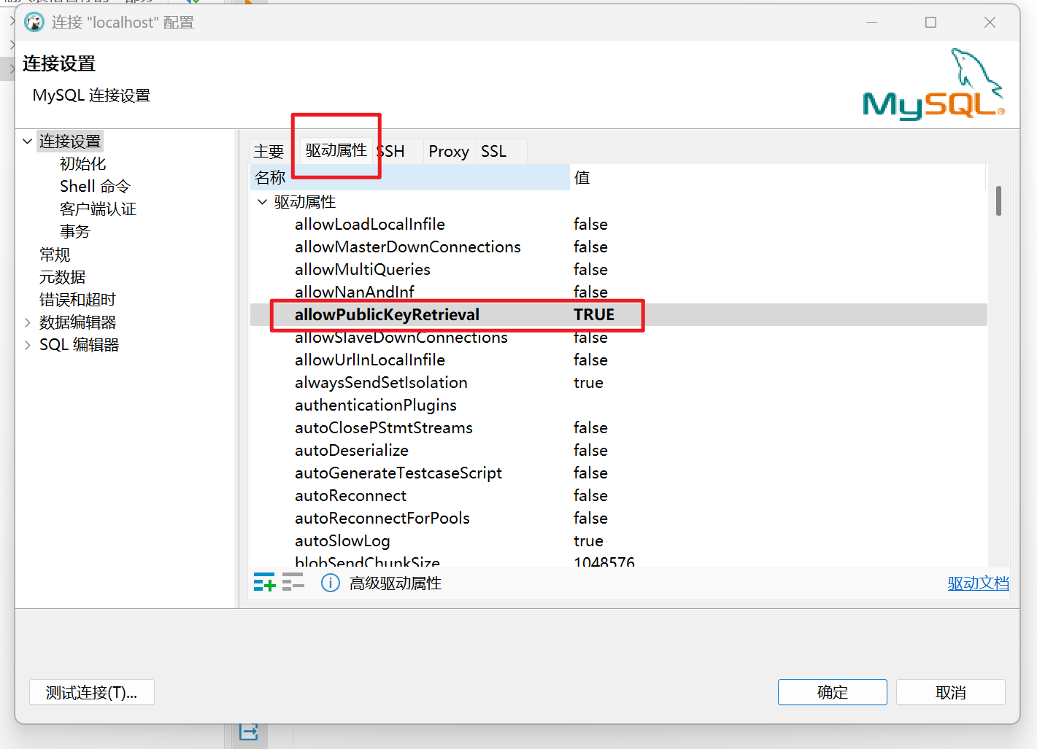Click the DBeaver icon in the title bar
Screen dimensions: 1037x749
click(x=34, y=23)
